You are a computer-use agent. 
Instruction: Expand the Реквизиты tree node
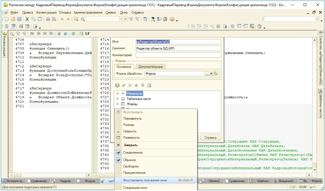[x=117, y=94]
